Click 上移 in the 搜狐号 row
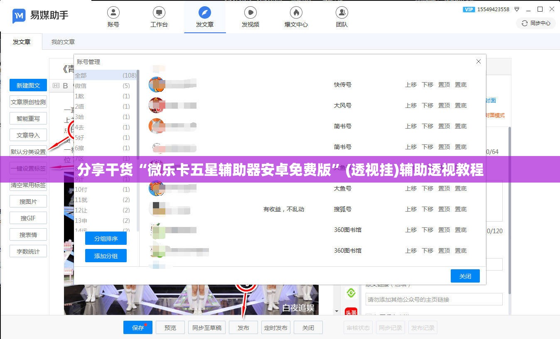This screenshot has width=560, height=339. coord(411,209)
